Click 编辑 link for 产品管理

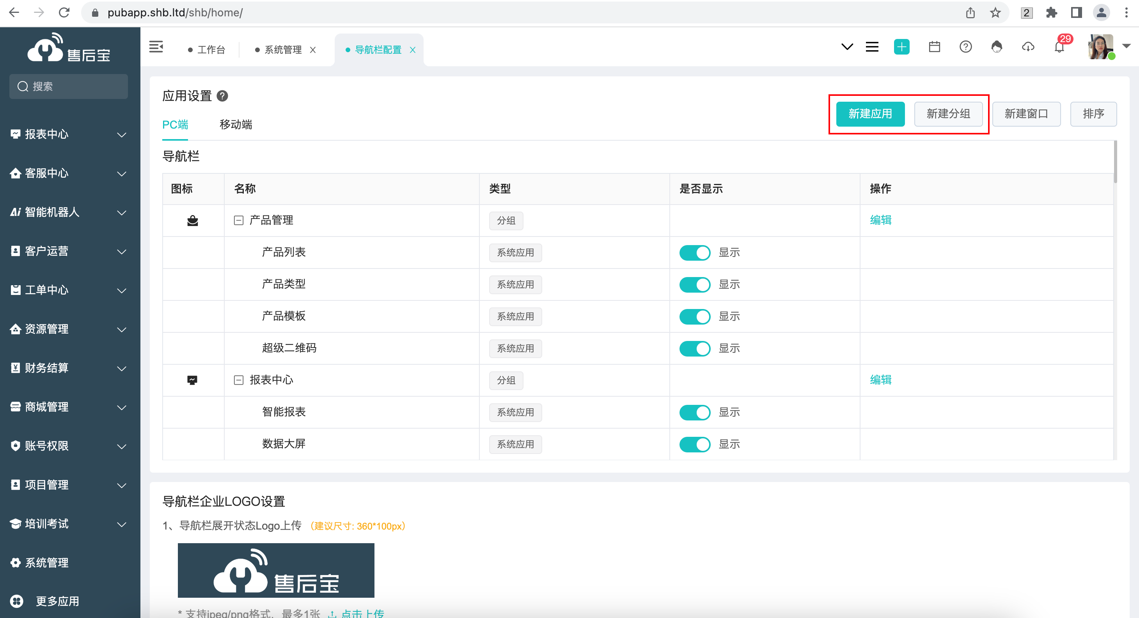coord(880,221)
